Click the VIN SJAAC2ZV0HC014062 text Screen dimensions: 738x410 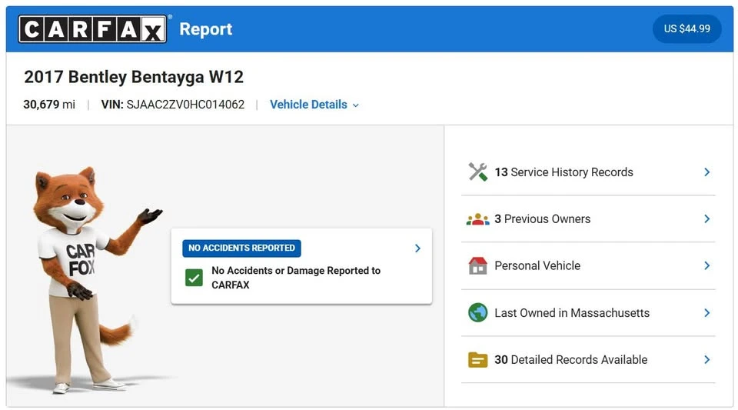173,105
